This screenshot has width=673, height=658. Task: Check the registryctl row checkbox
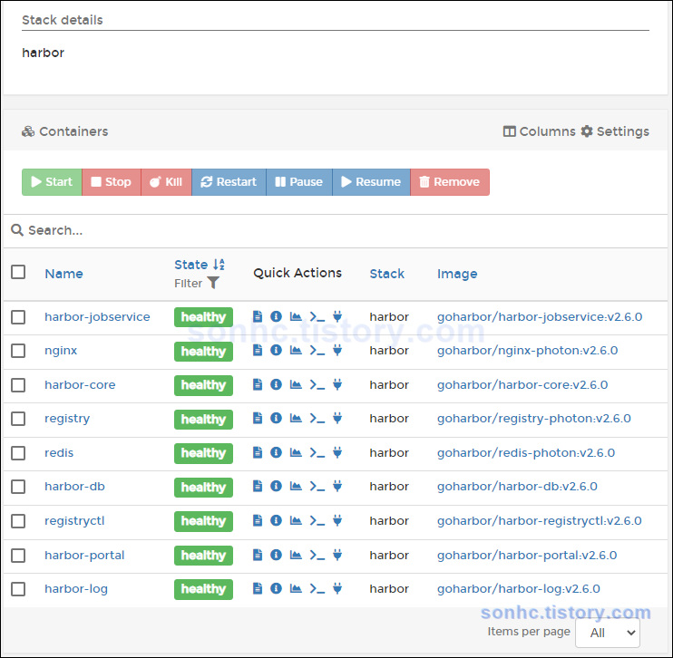point(18,521)
